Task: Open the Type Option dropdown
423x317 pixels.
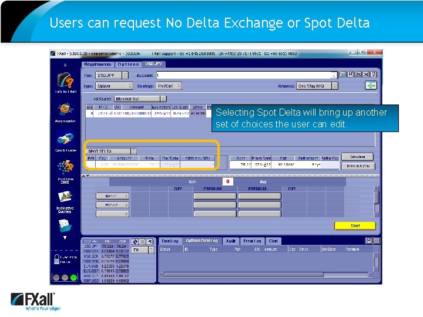Action: [x=114, y=86]
